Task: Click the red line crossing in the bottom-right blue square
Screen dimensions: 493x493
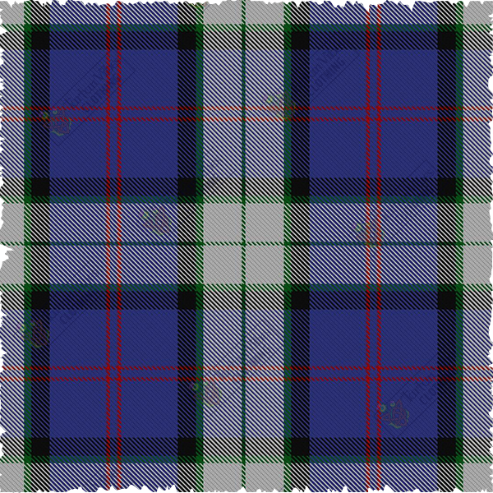Action: click(x=373, y=373)
